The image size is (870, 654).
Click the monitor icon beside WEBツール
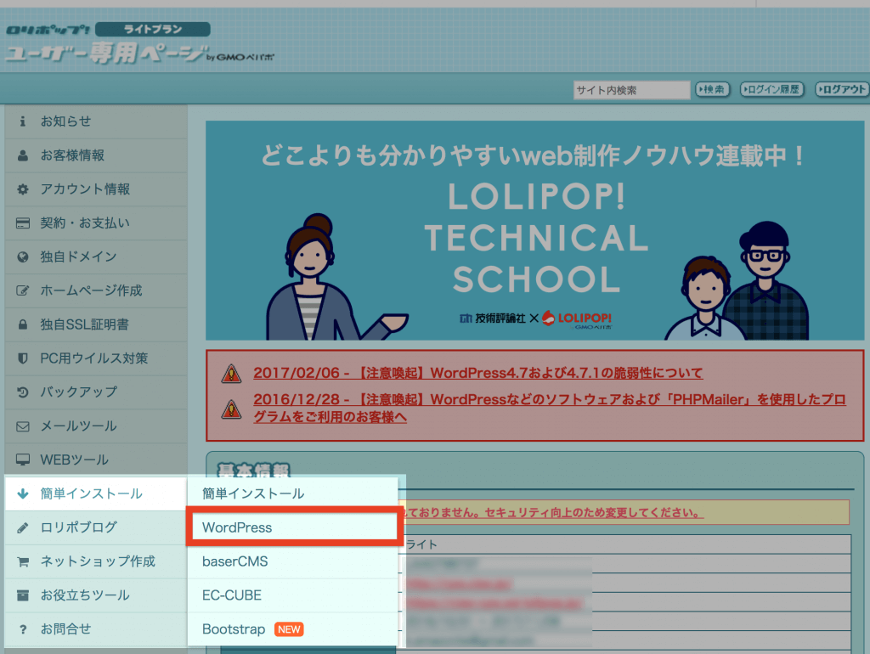tap(22, 459)
